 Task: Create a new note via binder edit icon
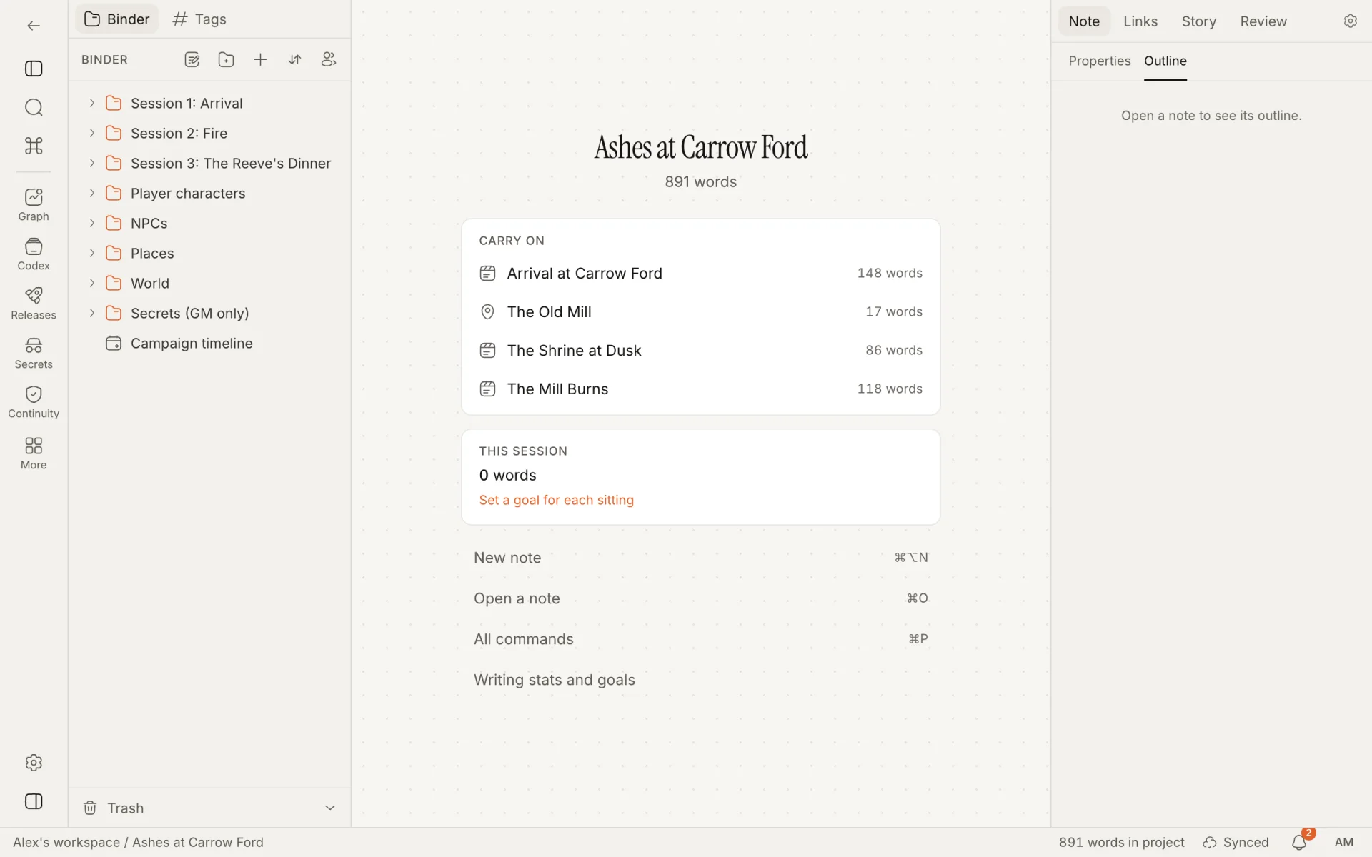coord(192,60)
